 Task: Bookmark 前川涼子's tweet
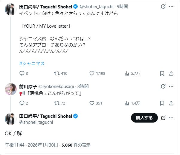click(162, 103)
